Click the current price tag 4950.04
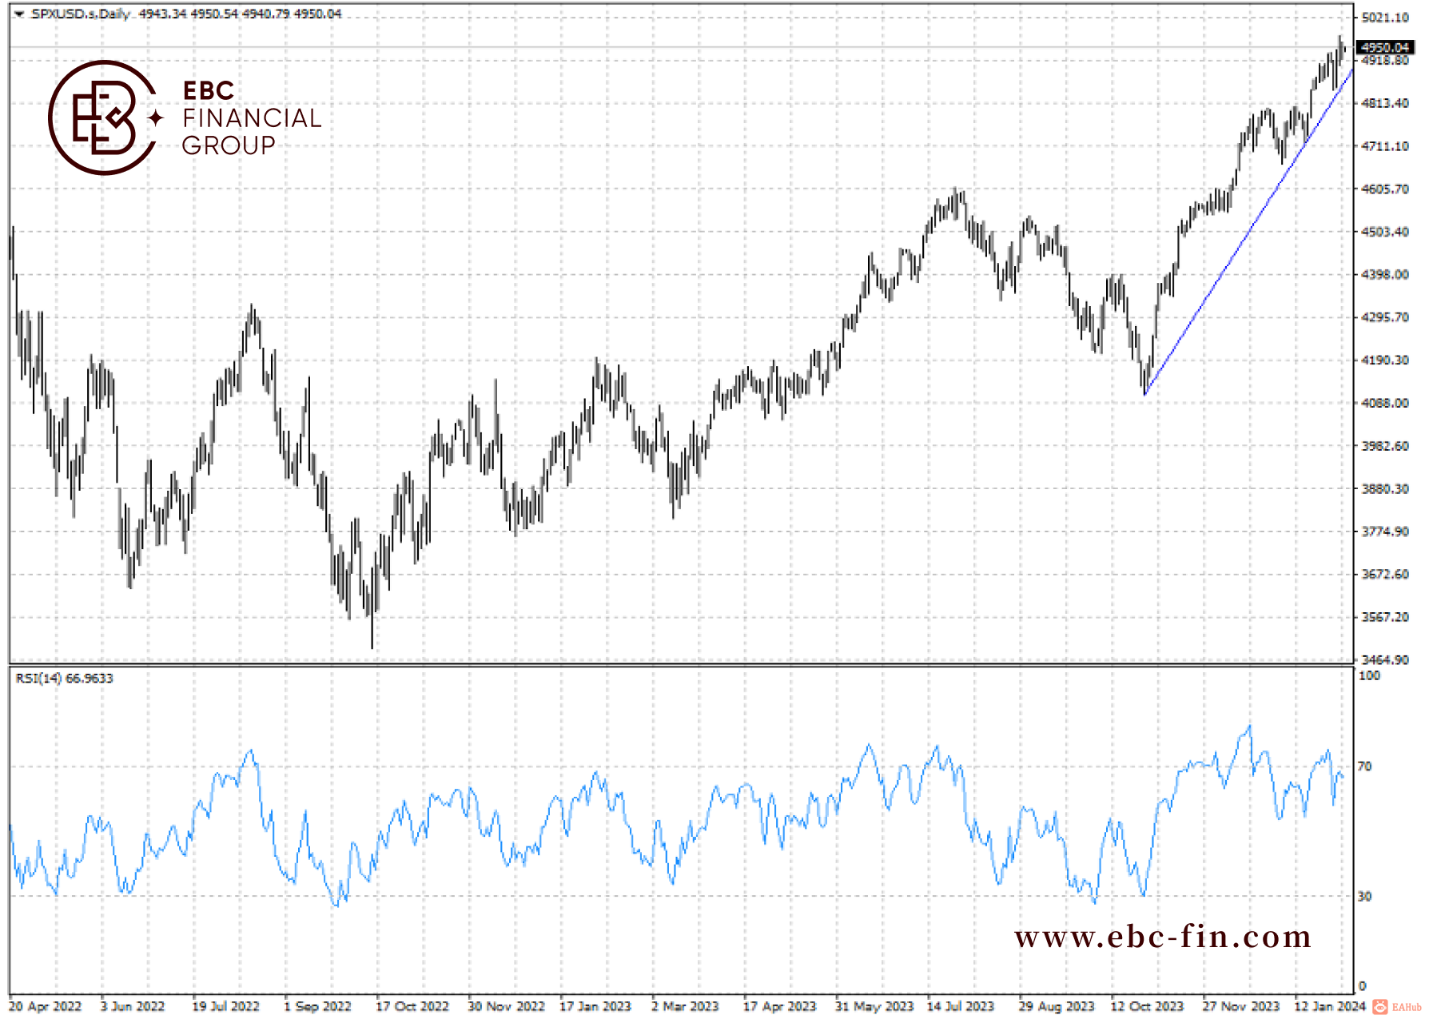The image size is (1429, 1019). 1386,48
